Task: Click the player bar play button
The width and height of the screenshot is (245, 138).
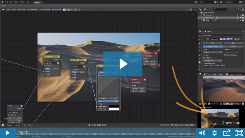Action: pyautogui.click(x=8, y=133)
